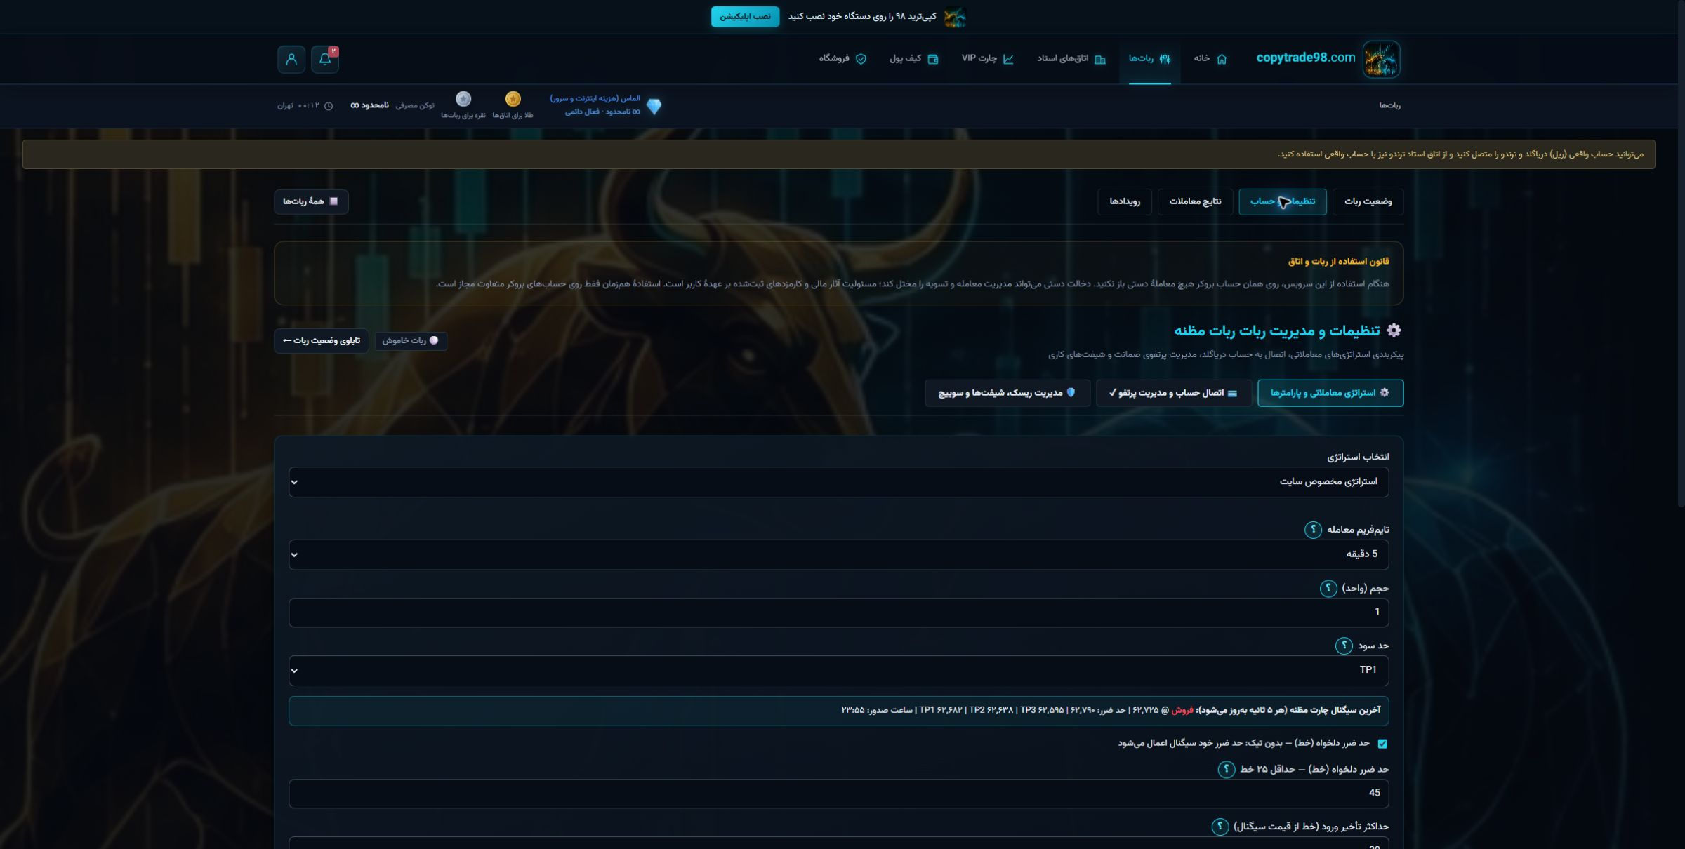Open چارت VIP navigation item

[987, 59]
